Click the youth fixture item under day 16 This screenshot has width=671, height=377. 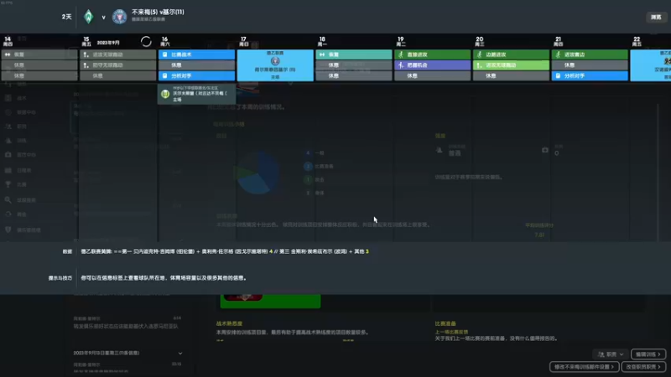[x=197, y=94]
